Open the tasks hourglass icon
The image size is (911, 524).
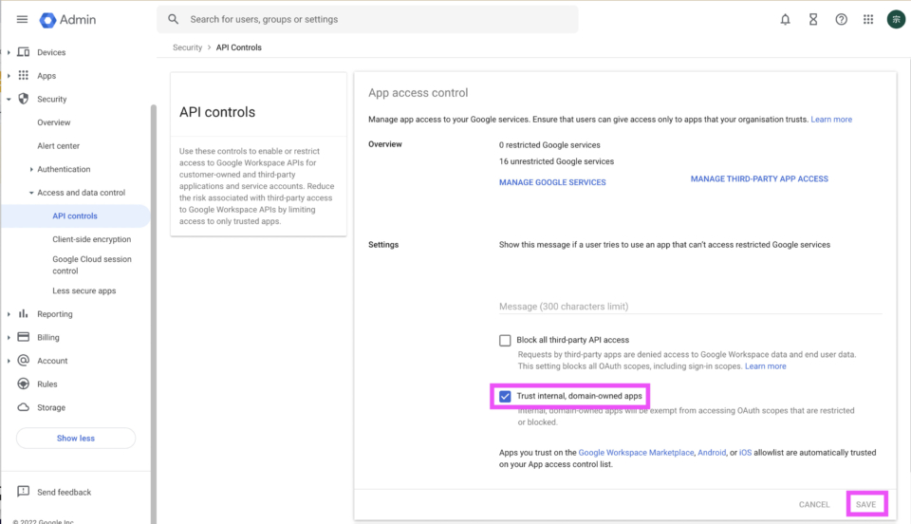pos(813,20)
